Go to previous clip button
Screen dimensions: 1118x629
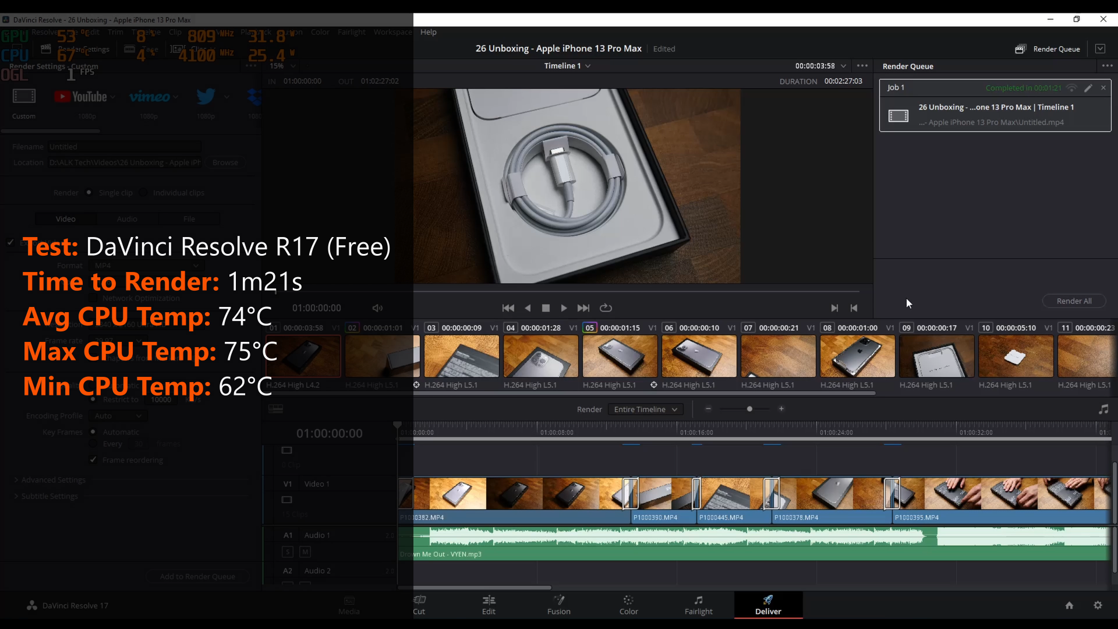click(854, 308)
